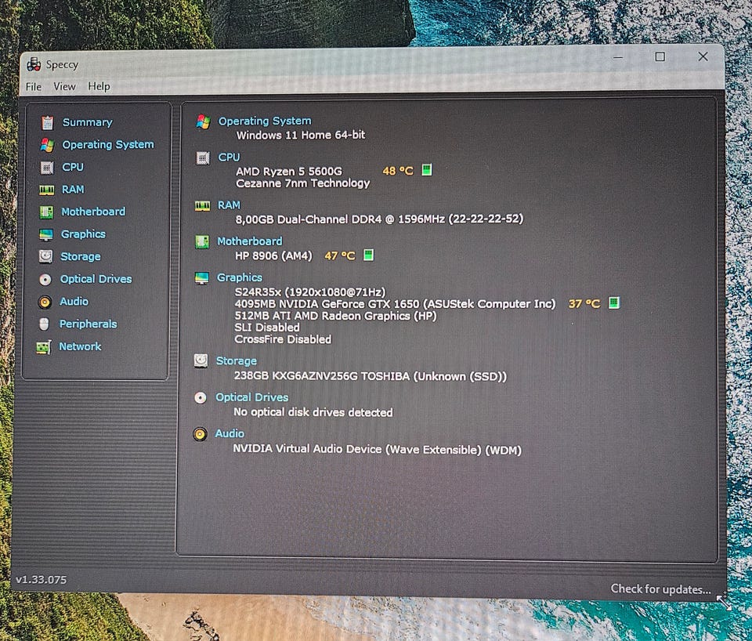Open the Graphics sidebar section
This screenshot has height=641, width=752.
pyautogui.click(x=83, y=234)
